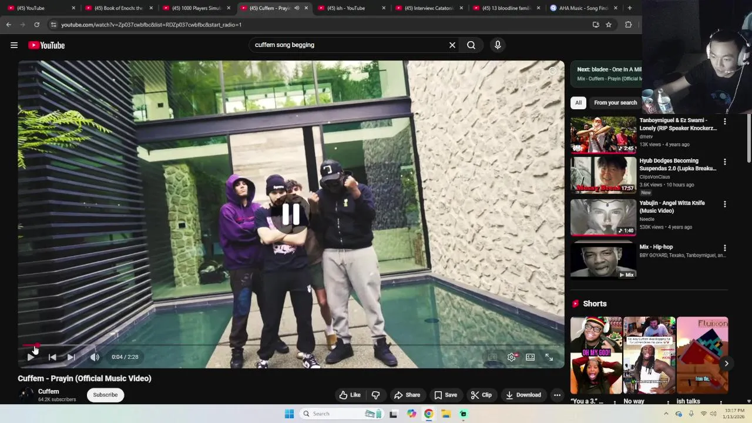The width and height of the screenshot is (752, 423).
Task: Clear the search box with the X
Action: click(x=452, y=45)
